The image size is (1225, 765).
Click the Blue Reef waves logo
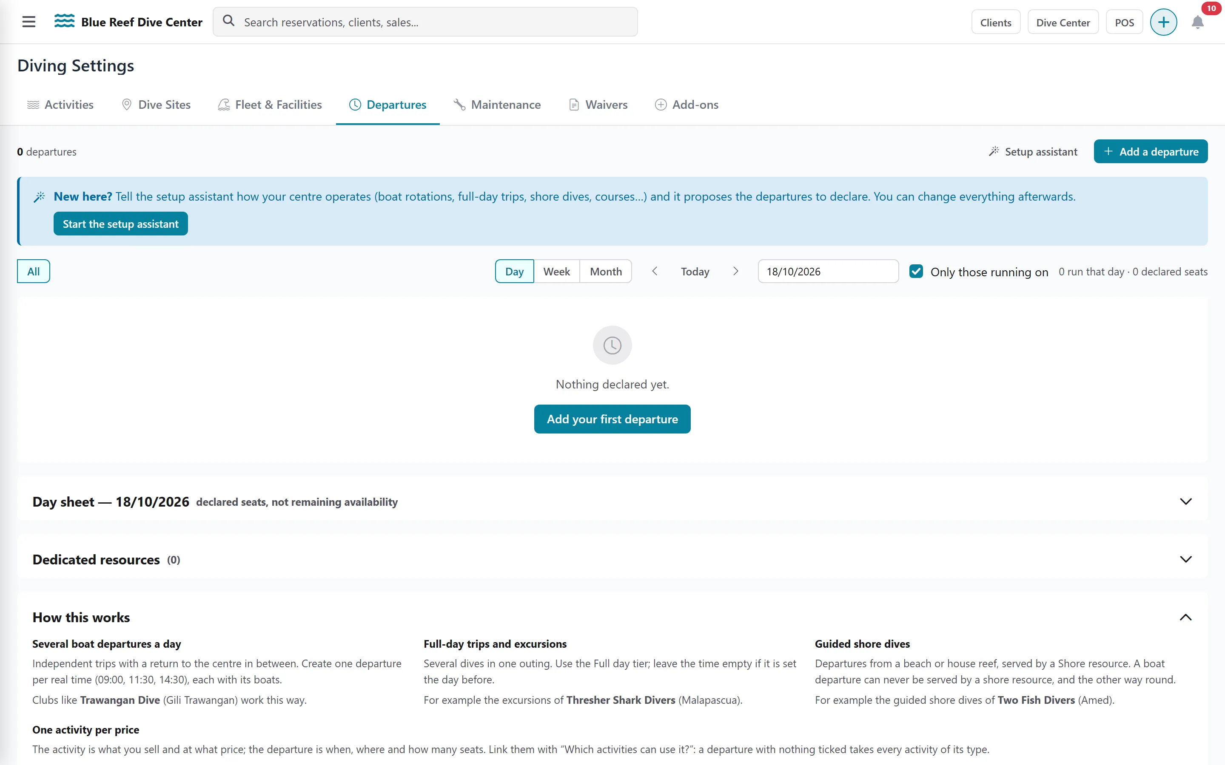(x=64, y=21)
